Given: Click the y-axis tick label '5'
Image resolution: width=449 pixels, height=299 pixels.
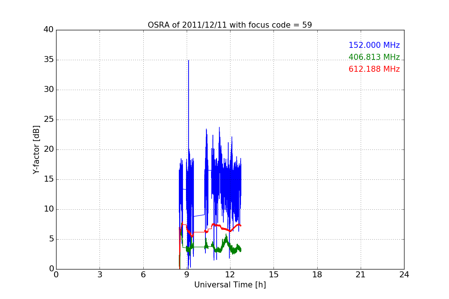Looking at the screenshot, I should coord(51,239).
